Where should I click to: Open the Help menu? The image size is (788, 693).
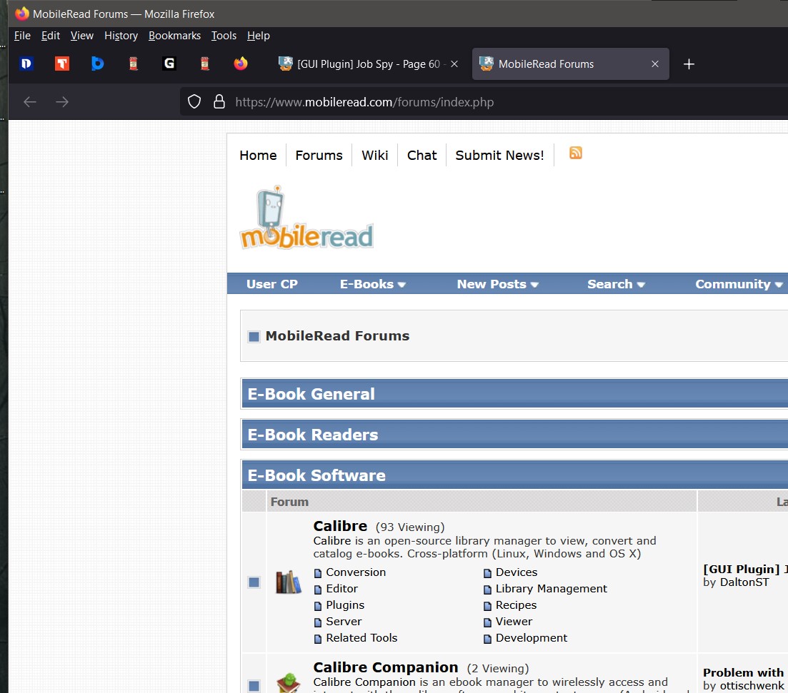pyautogui.click(x=259, y=36)
